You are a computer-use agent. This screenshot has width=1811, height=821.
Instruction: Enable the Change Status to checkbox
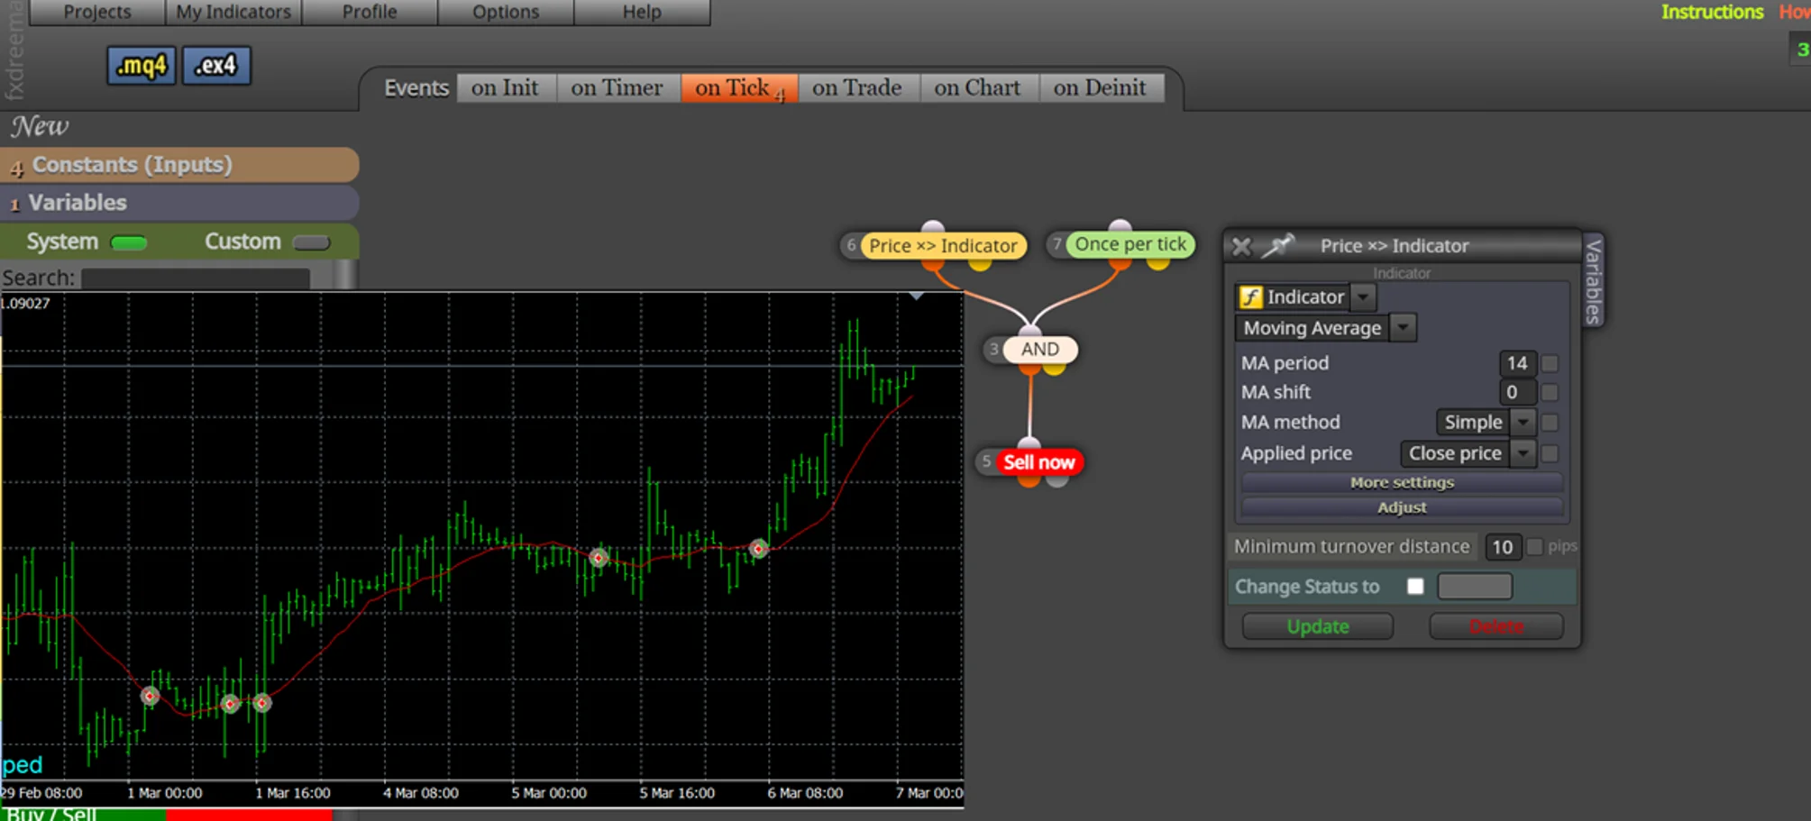click(1415, 587)
